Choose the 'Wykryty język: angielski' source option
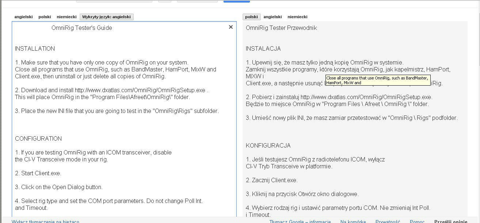480x223 pixels. point(106,17)
